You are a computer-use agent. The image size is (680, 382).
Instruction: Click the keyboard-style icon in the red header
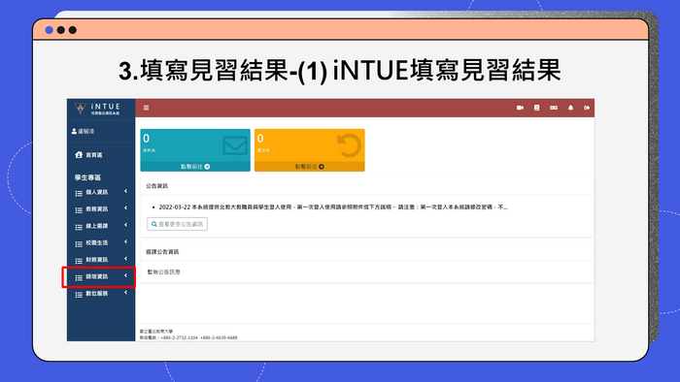(x=554, y=108)
